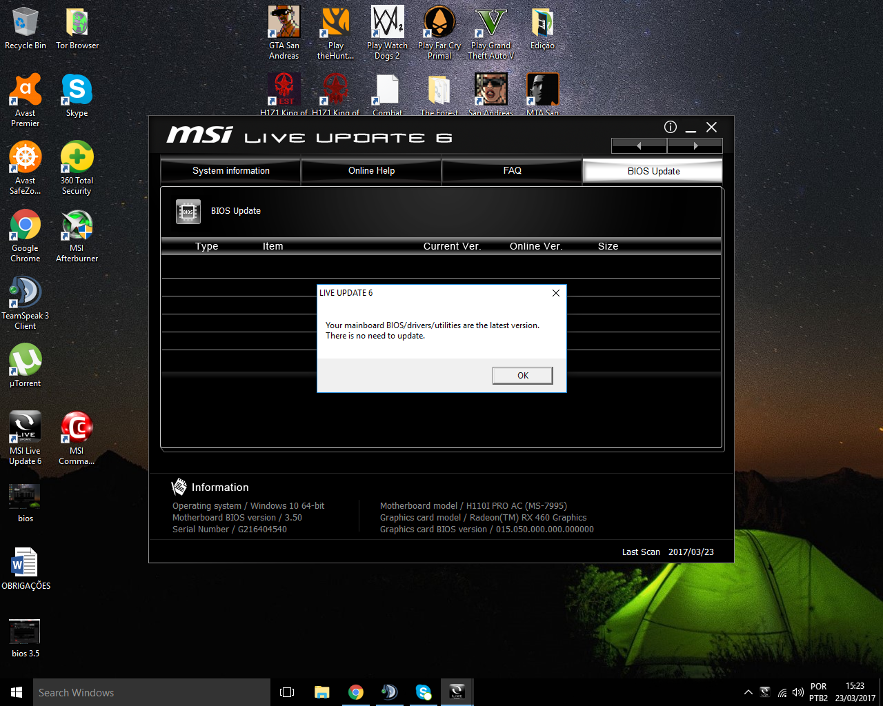Click OK in the Live Update 6 dialog

click(x=522, y=375)
